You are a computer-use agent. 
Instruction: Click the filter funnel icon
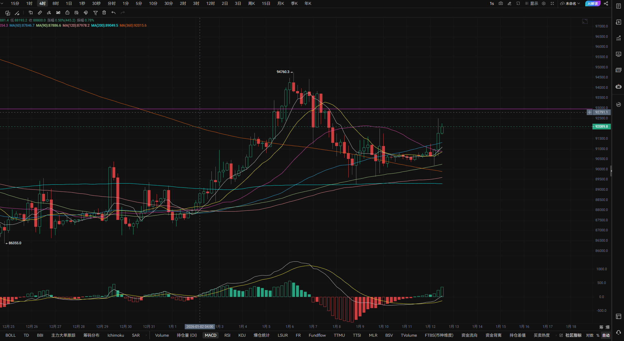tap(96, 13)
